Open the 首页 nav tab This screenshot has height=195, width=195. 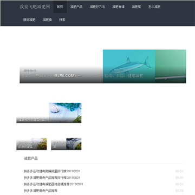(x=60, y=7)
